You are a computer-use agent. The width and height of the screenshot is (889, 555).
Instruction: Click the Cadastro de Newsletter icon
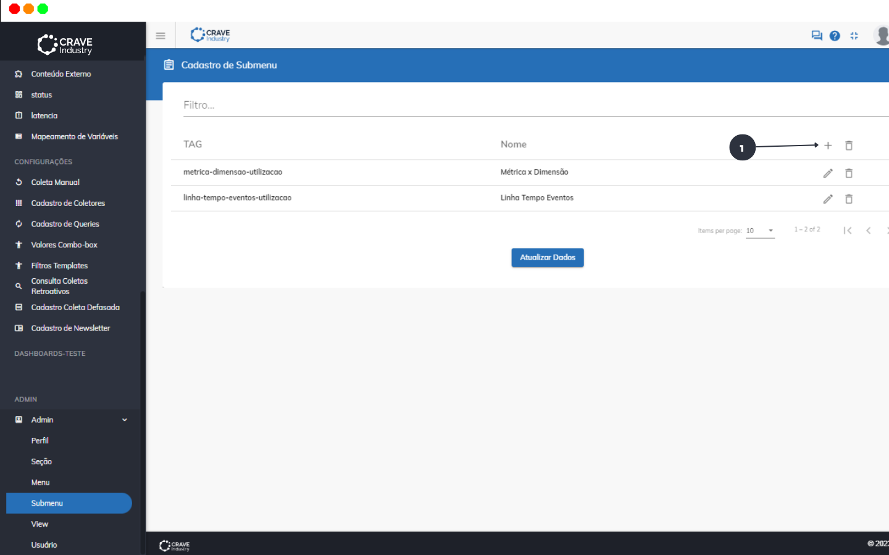click(x=19, y=328)
